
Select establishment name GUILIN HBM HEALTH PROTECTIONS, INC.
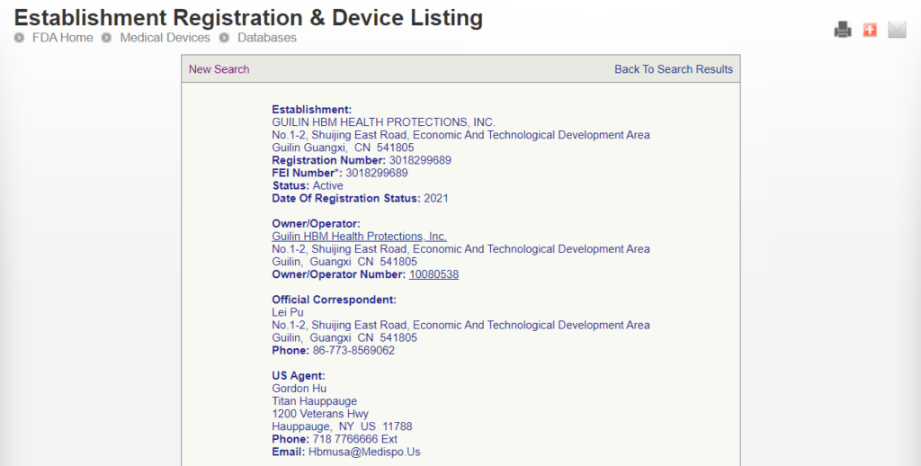(383, 122)
